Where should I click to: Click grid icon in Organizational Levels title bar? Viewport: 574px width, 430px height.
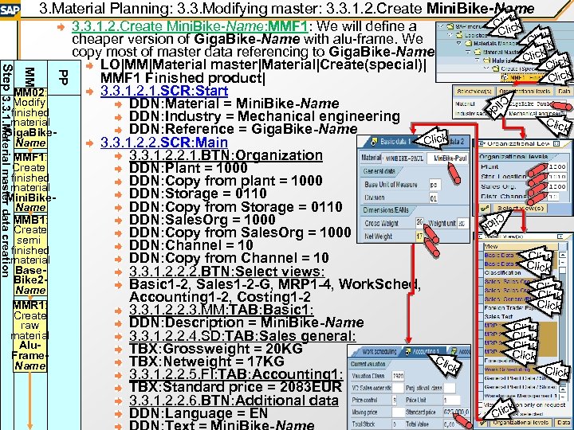pos(556,143)
